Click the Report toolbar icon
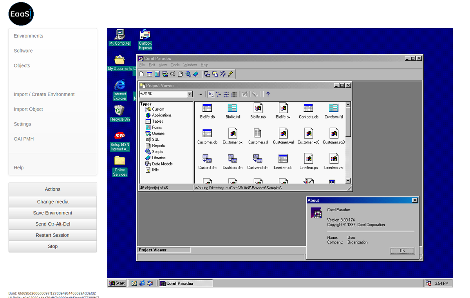The height and width of the screenshot is (298, 470). pyautogui.click(x=181, y=74)
